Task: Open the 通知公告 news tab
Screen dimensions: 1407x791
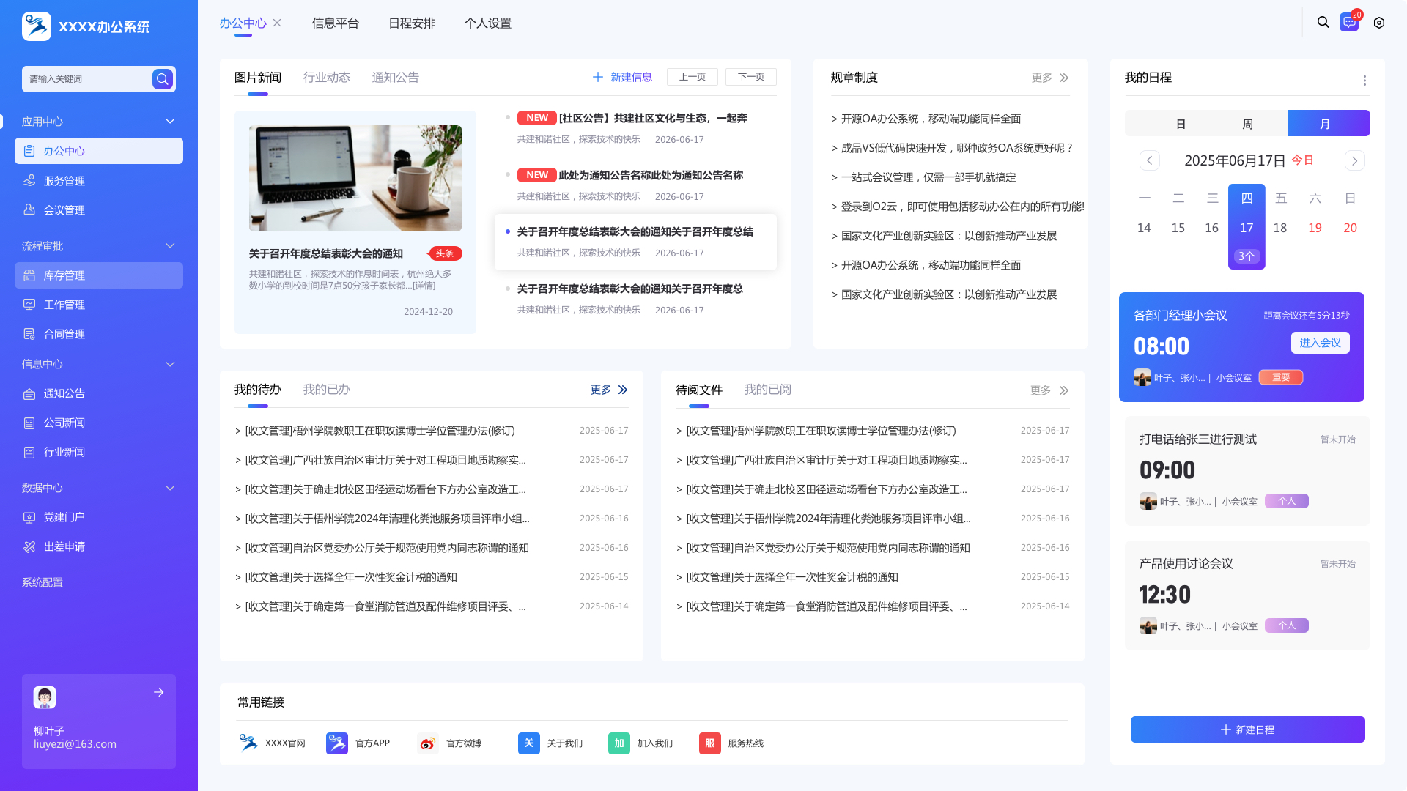Action: pyautogui.click(x=396, y=78)
